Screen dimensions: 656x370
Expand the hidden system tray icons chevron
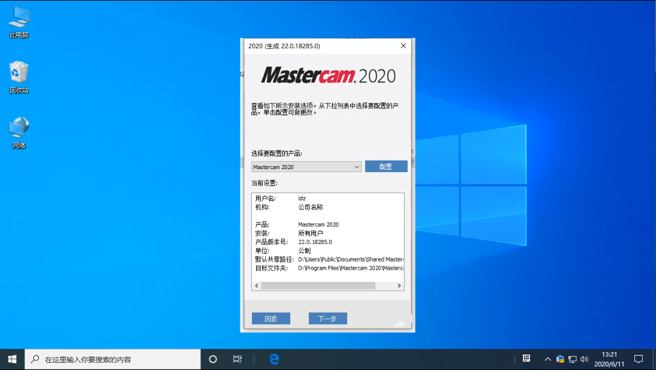click(547, 359)
